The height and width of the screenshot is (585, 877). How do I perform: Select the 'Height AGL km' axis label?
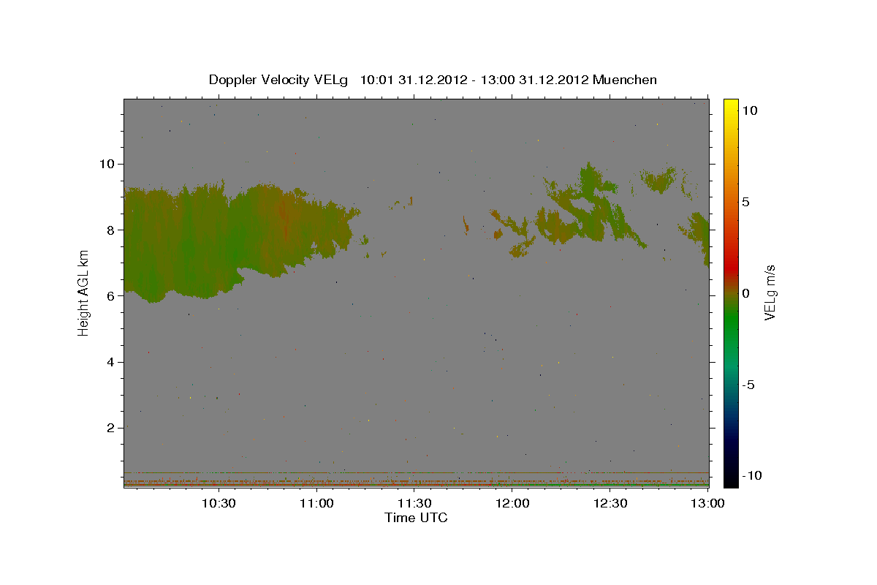click(83, 292)
